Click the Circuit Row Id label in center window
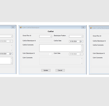 (x=27, y=36)
